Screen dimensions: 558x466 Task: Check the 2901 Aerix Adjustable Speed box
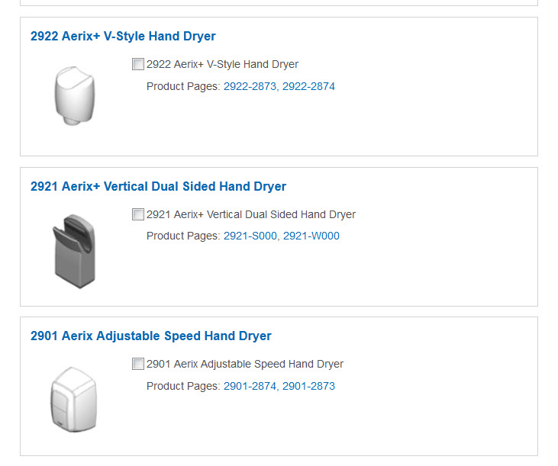pos(137,364)
